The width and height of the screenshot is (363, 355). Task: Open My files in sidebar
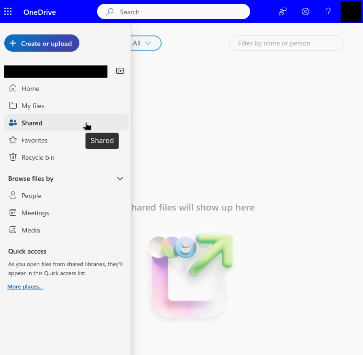click(x=66, y=106)
